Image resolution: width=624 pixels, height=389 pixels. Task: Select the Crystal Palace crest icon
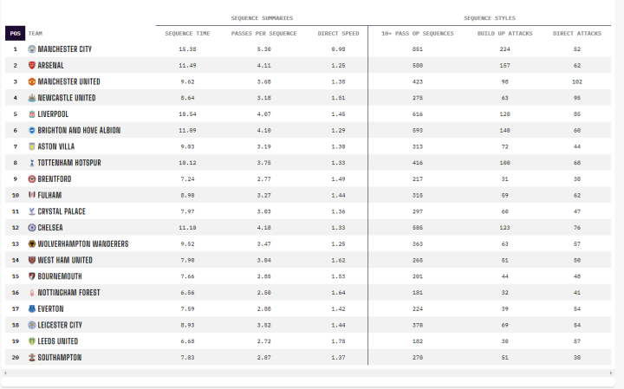pyautogui.click(x=32, y=211)
